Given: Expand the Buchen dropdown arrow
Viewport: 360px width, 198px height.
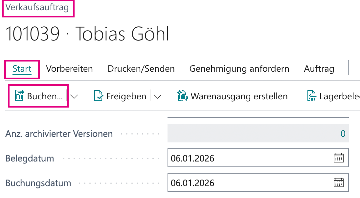Looking at the screenshot, I should [x=74, y=96].
